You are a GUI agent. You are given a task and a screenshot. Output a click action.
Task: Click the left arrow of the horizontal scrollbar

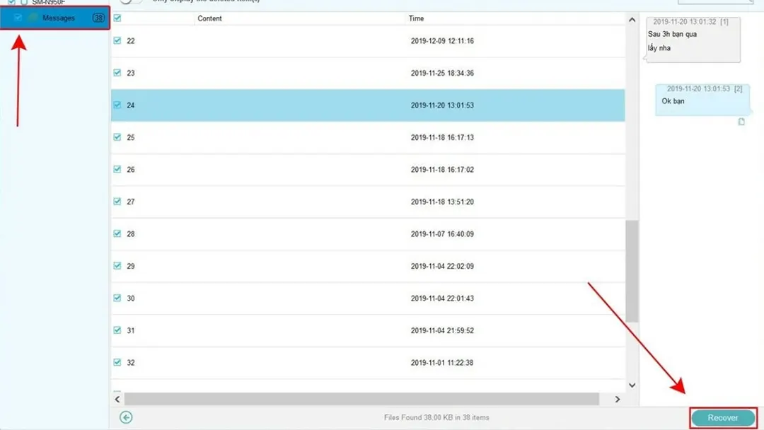tap(117, 399)
